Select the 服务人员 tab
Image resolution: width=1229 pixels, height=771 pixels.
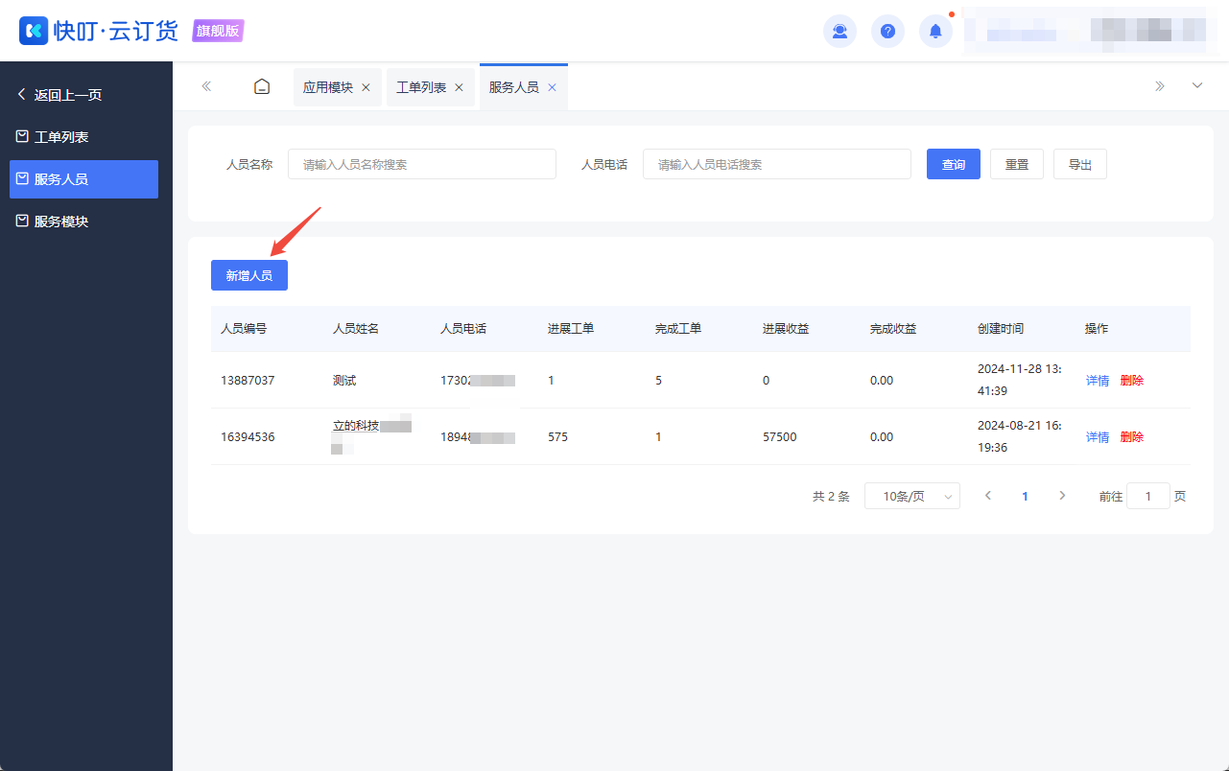pyautogui.click(x=514, y=87)
